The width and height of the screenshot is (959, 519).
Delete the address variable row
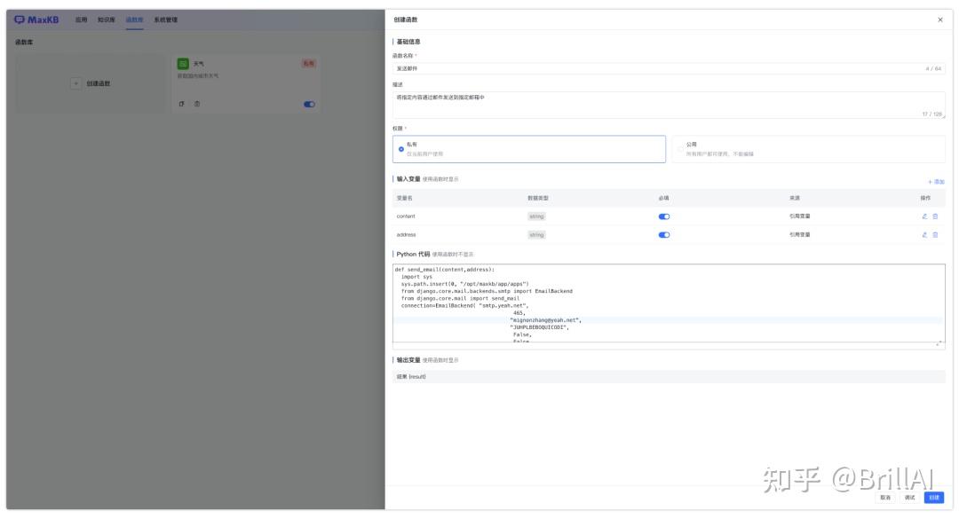pyautogui.click(x=935, y=235)
